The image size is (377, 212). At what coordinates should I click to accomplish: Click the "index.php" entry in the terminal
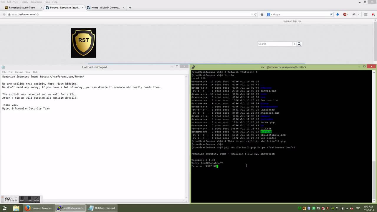pos(267,122)
